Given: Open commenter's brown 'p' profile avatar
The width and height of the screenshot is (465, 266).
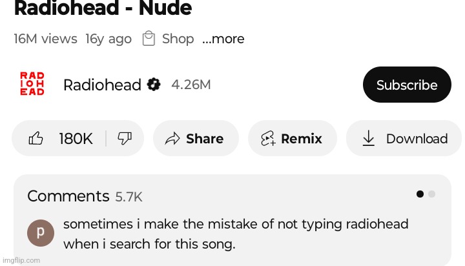Looking at the screenshot, I should pos(41,233).
